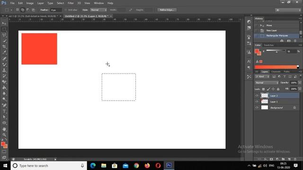This screenshot has height=170, width=303.
Task: Select the Lasso tool
Action: coord(4,35)
